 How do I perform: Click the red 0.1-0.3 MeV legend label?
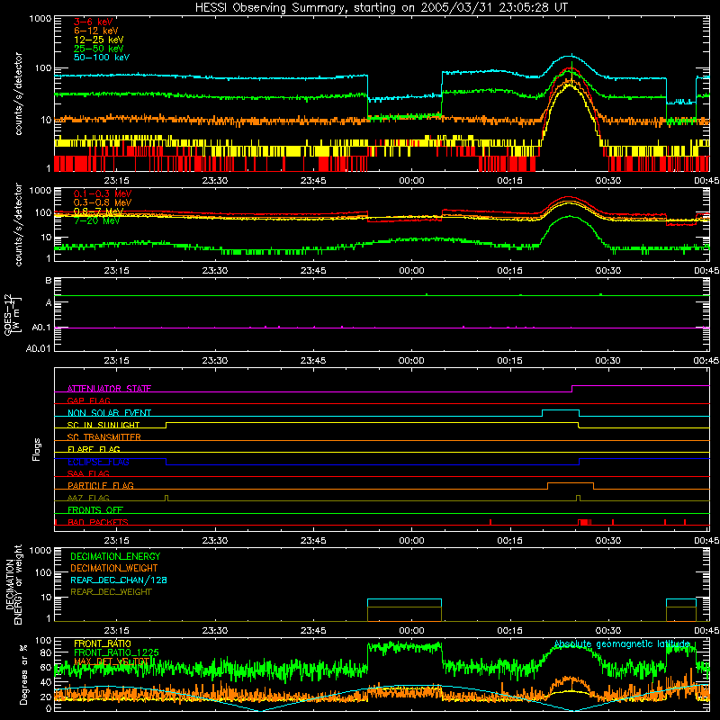[103, 193]
